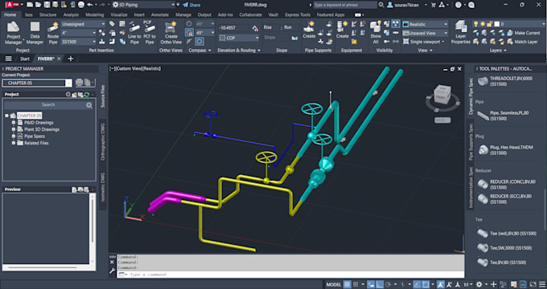
Task: Open the Single viewport menu button
Action: [423, 42]
